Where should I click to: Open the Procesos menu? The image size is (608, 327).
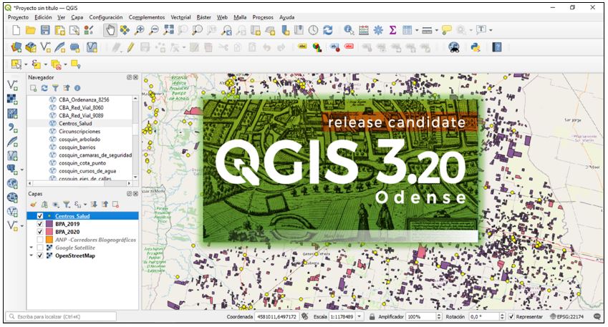point(263,17)
